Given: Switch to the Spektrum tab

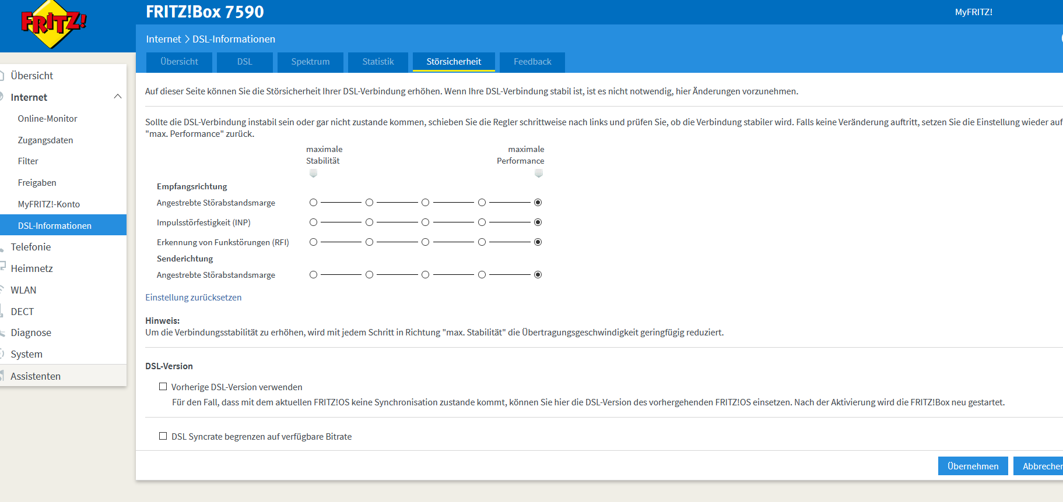Looking at the screenshot, I should tap(310, 62).
